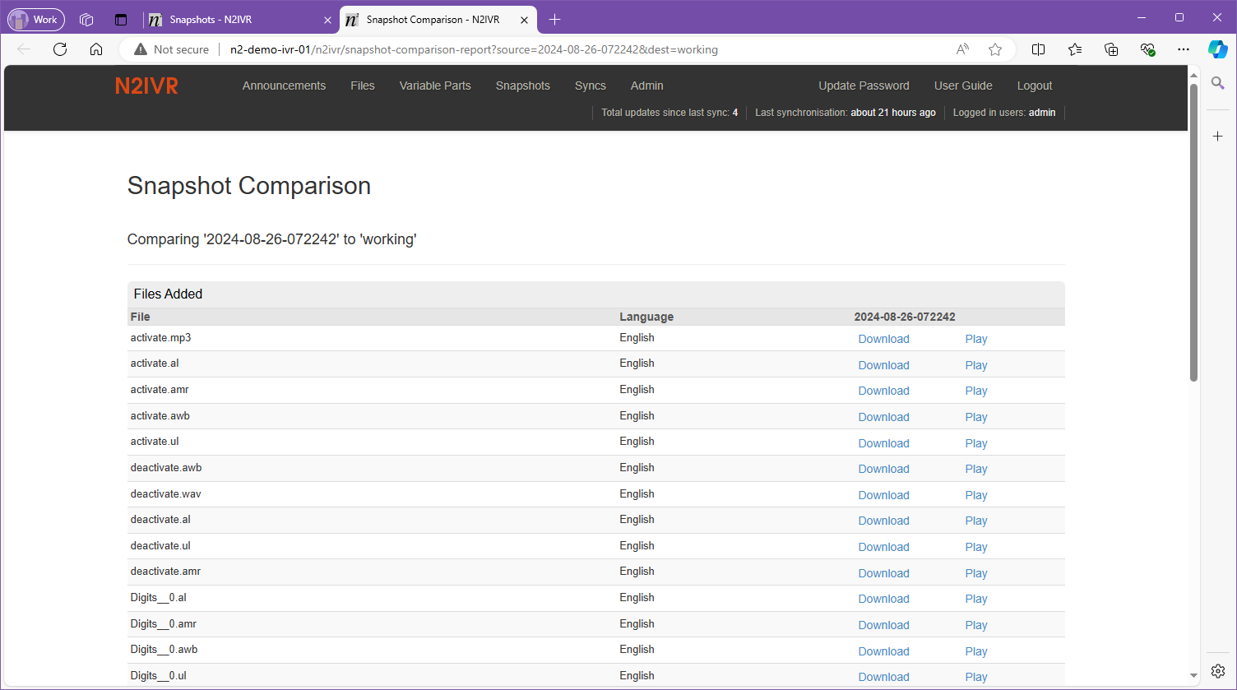The height and width of the screenshot is (690, 1237).
Task: Click the N2IVR logo
Action: point(146,86)
